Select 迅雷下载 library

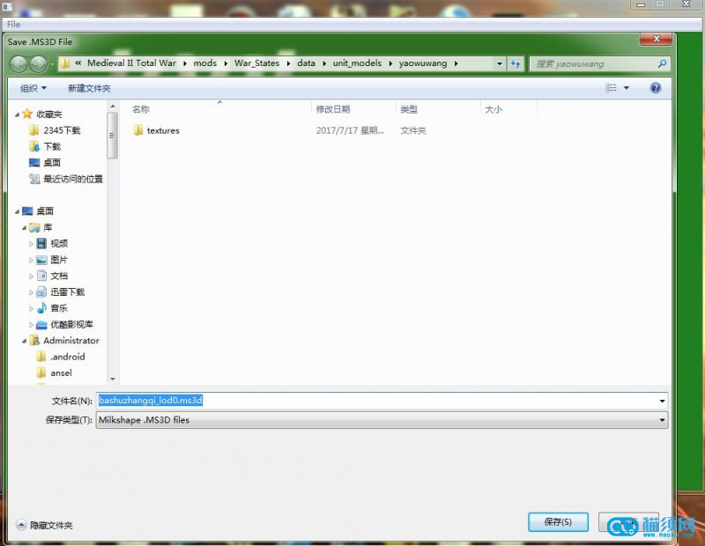[60, 292]
